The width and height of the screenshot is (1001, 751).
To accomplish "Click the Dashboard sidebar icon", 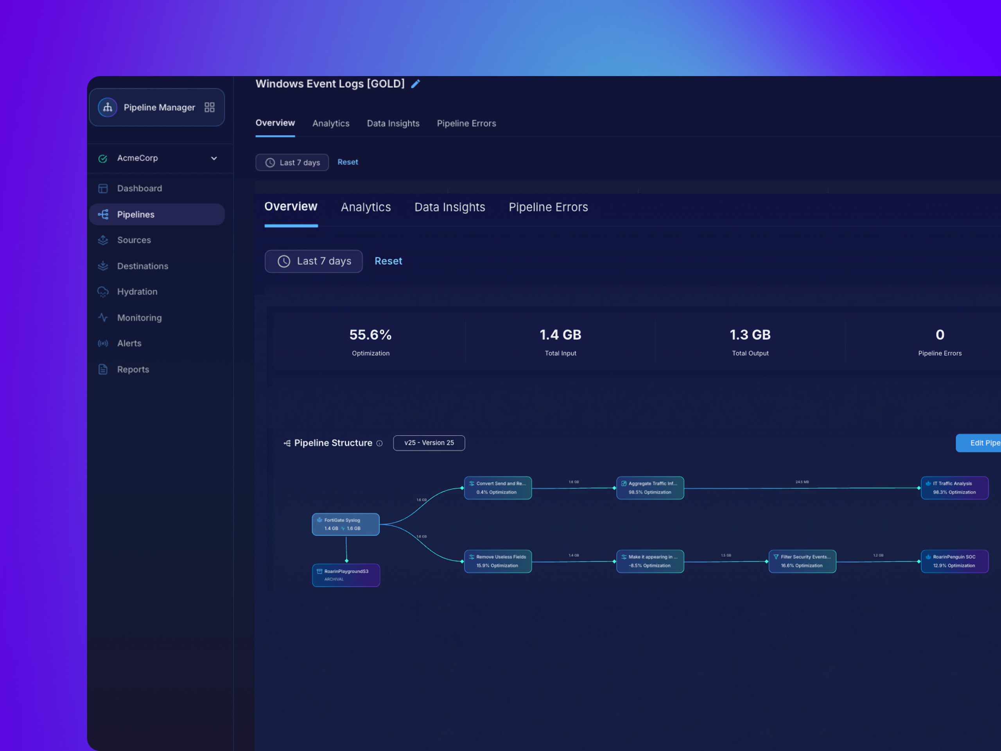I will click(103, 189).
